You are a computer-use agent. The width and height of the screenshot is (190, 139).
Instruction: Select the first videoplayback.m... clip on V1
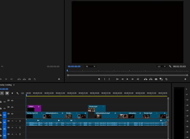coord(54,115)
